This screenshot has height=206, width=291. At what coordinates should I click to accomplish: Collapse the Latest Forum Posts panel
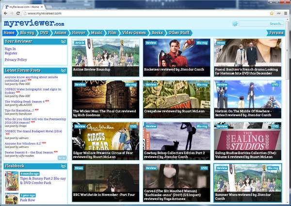click(63, 71)
